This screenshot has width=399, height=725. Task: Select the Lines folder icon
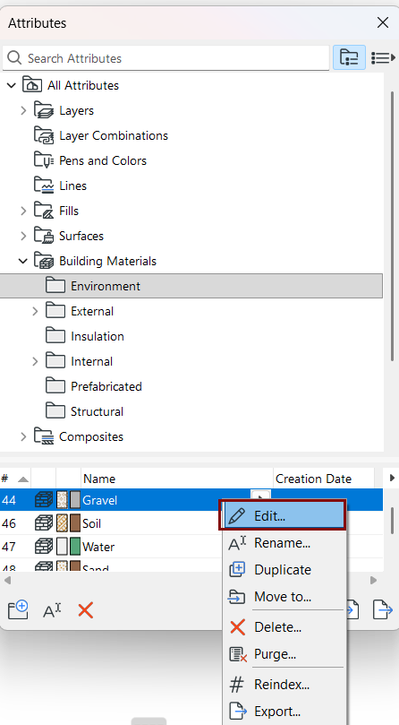(x=44, y=186)
